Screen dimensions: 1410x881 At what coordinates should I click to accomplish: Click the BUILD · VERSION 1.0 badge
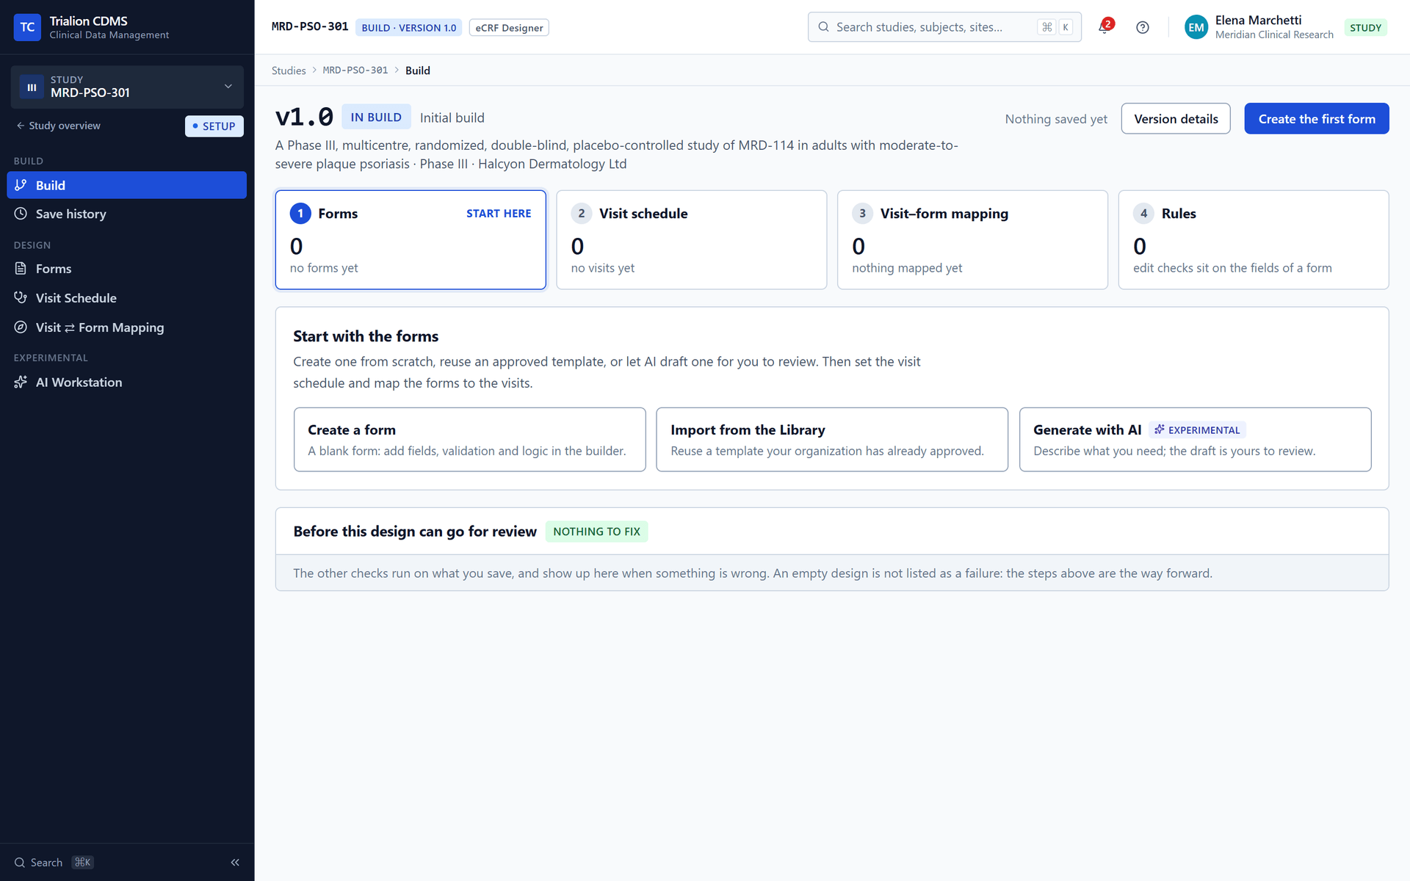coord(408,28)
